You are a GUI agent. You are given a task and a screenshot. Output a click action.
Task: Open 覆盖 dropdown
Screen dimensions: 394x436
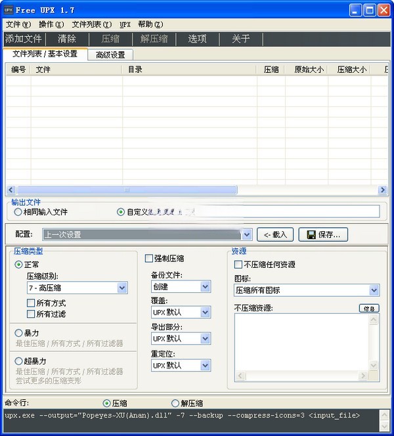181,313
